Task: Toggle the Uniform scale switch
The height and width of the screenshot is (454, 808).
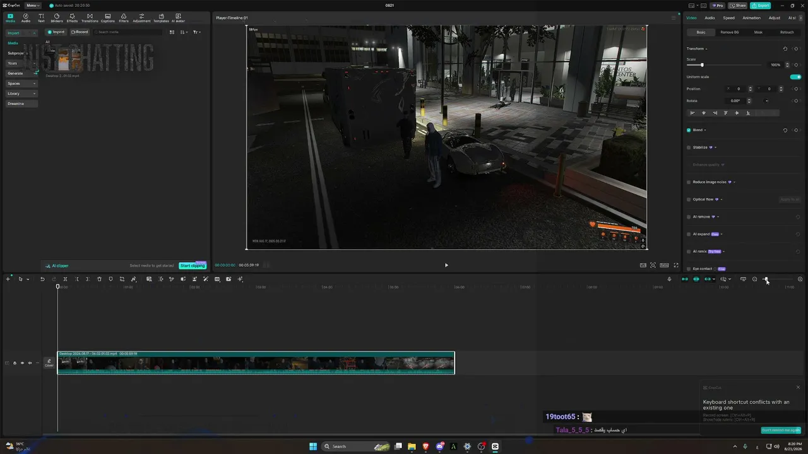Action: click(x=795, y=77)
